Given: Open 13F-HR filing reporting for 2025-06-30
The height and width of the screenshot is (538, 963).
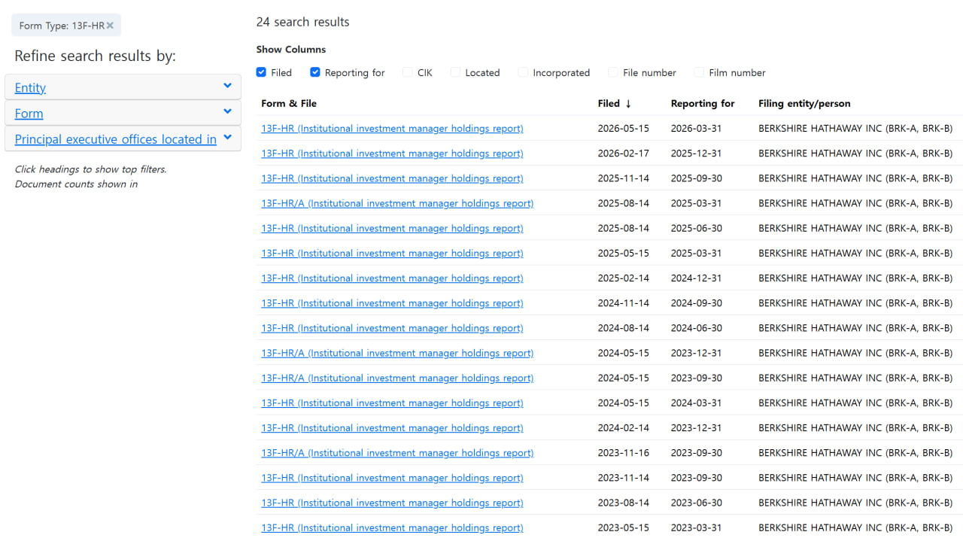Looking at the screenshot, I should 392,228.
